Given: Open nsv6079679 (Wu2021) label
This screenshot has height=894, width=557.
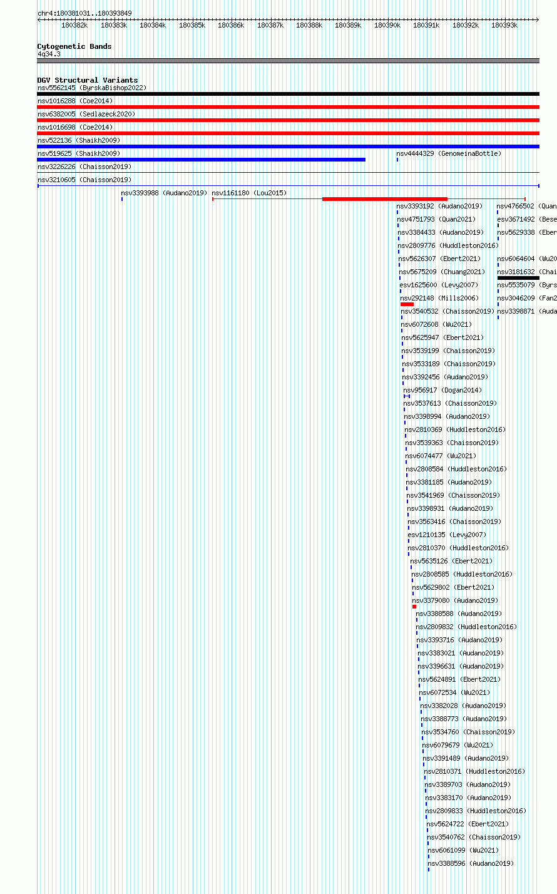Looking at the screenshot, I should [458, 746].
